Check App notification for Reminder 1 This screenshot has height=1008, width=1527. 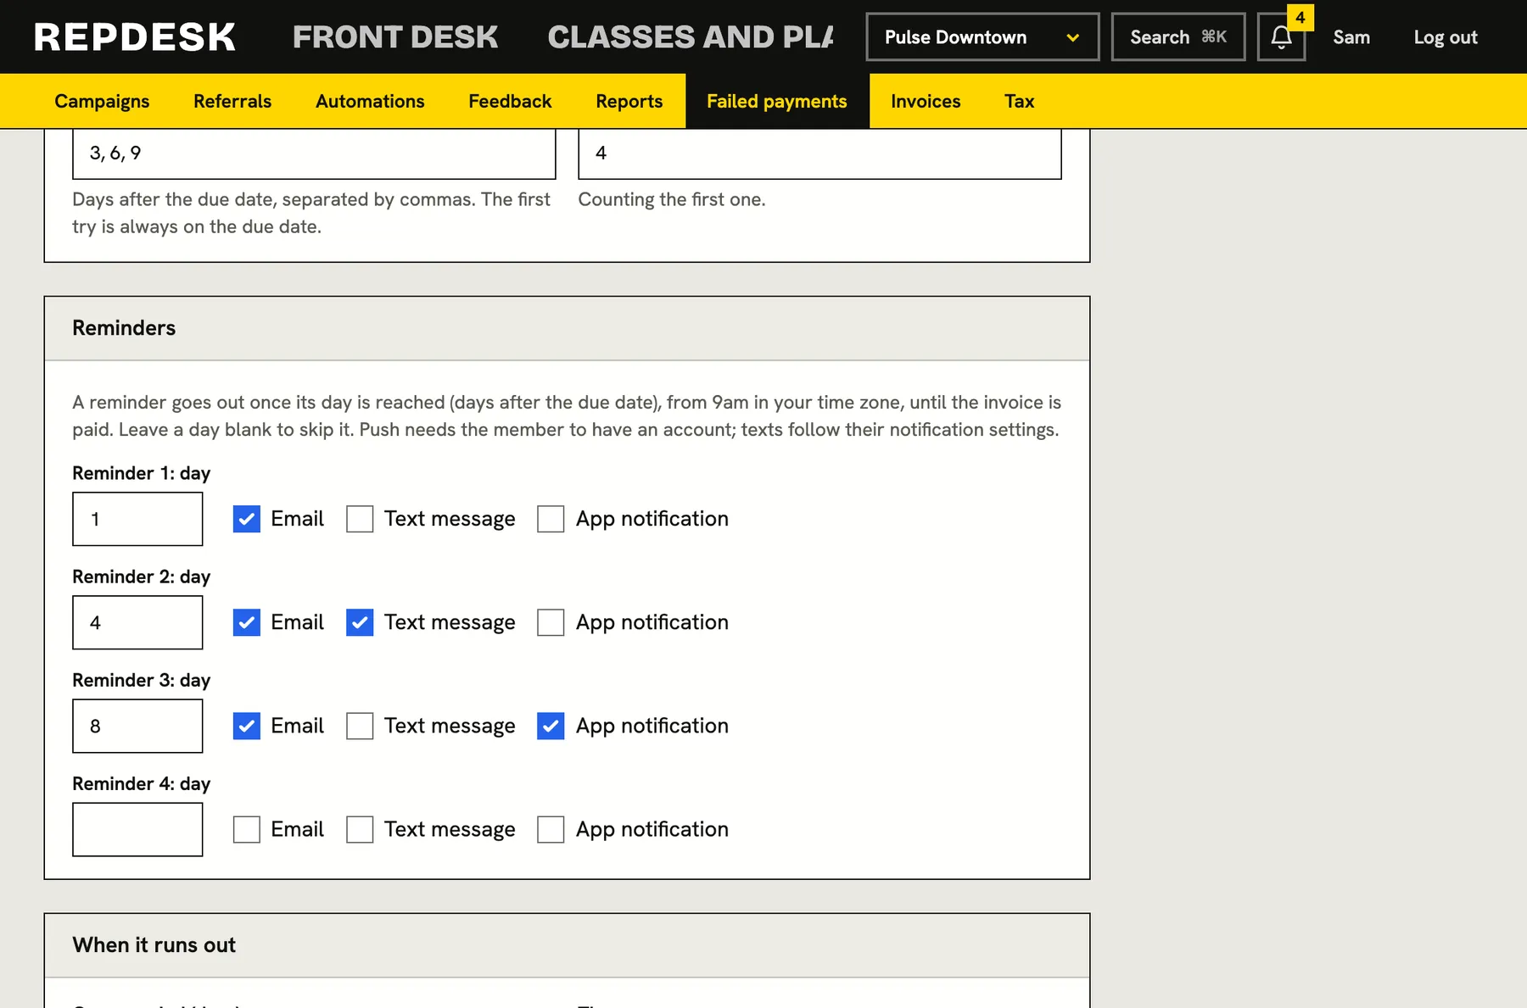tap(551, 519)
